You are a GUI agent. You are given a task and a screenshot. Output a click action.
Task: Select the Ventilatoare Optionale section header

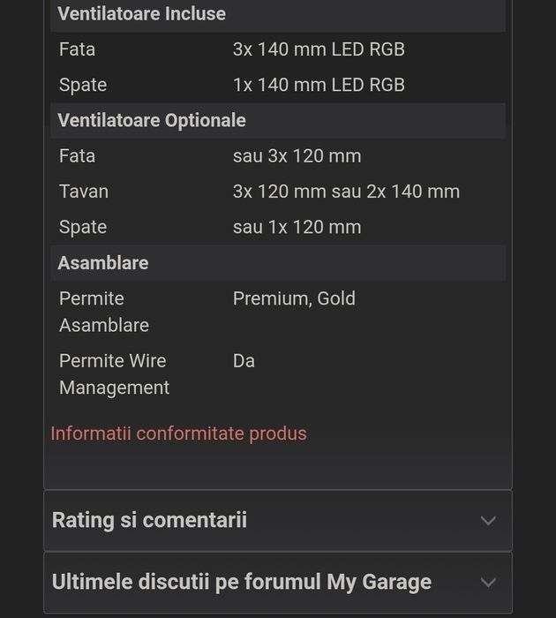(x=152, y=120)
